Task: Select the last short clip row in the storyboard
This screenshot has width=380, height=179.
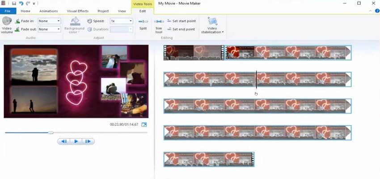Action: coord(209,159)
